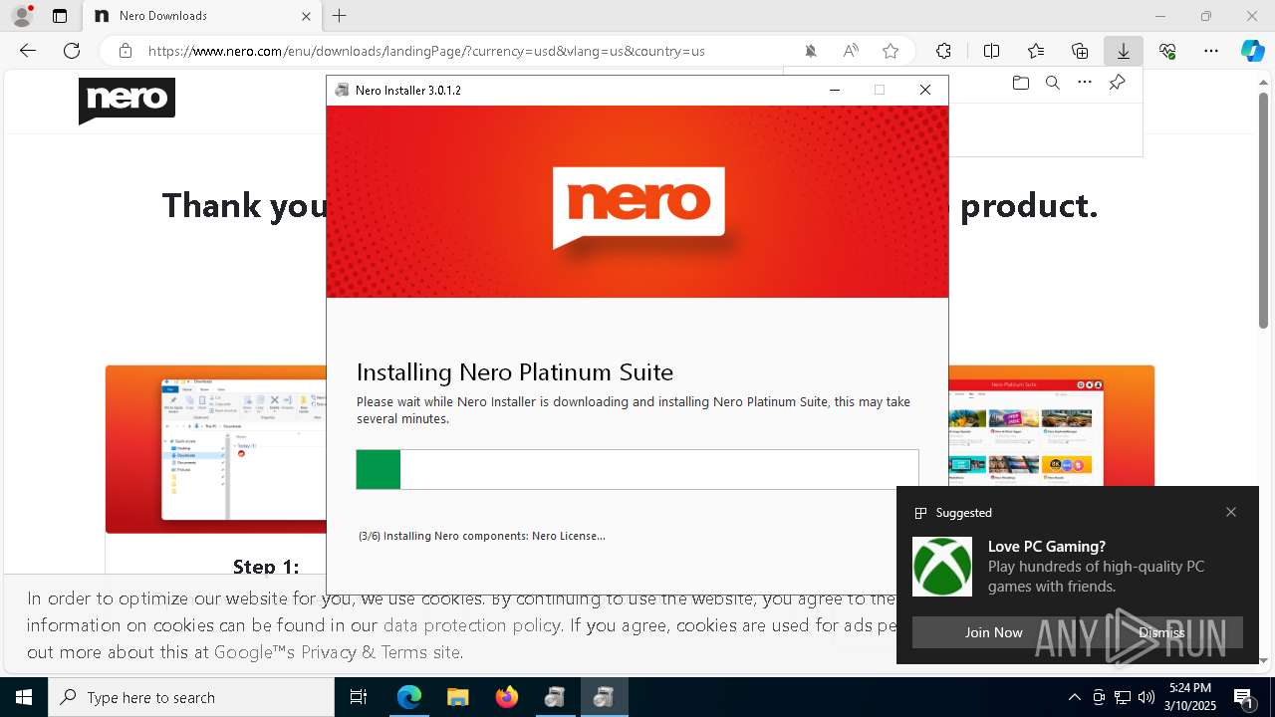1275x717 pixels.
Task: Open Browser essentials heart icon
Action: coord(1167,51)
